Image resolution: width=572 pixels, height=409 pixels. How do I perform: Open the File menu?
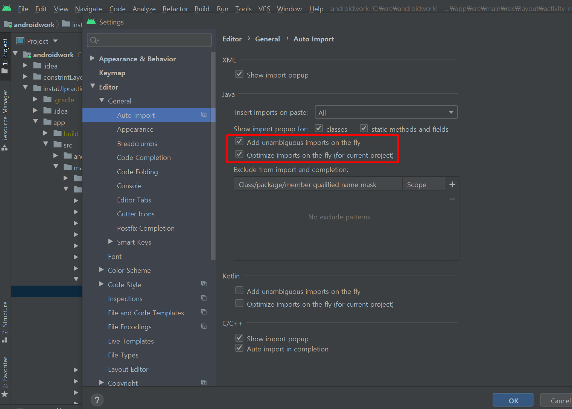tap(23, 9)
